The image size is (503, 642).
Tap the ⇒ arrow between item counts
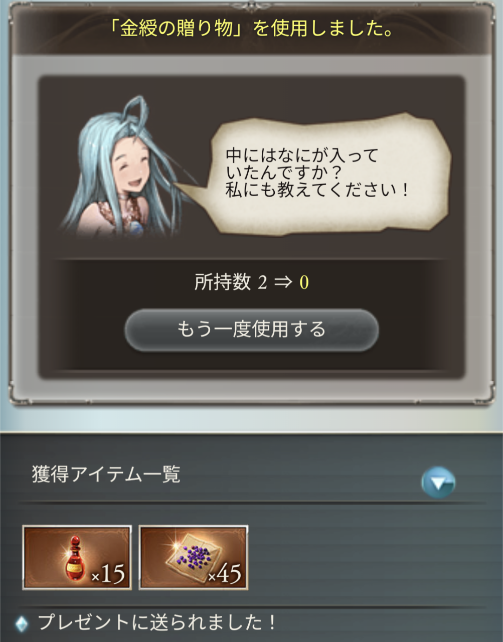point(283,283)
